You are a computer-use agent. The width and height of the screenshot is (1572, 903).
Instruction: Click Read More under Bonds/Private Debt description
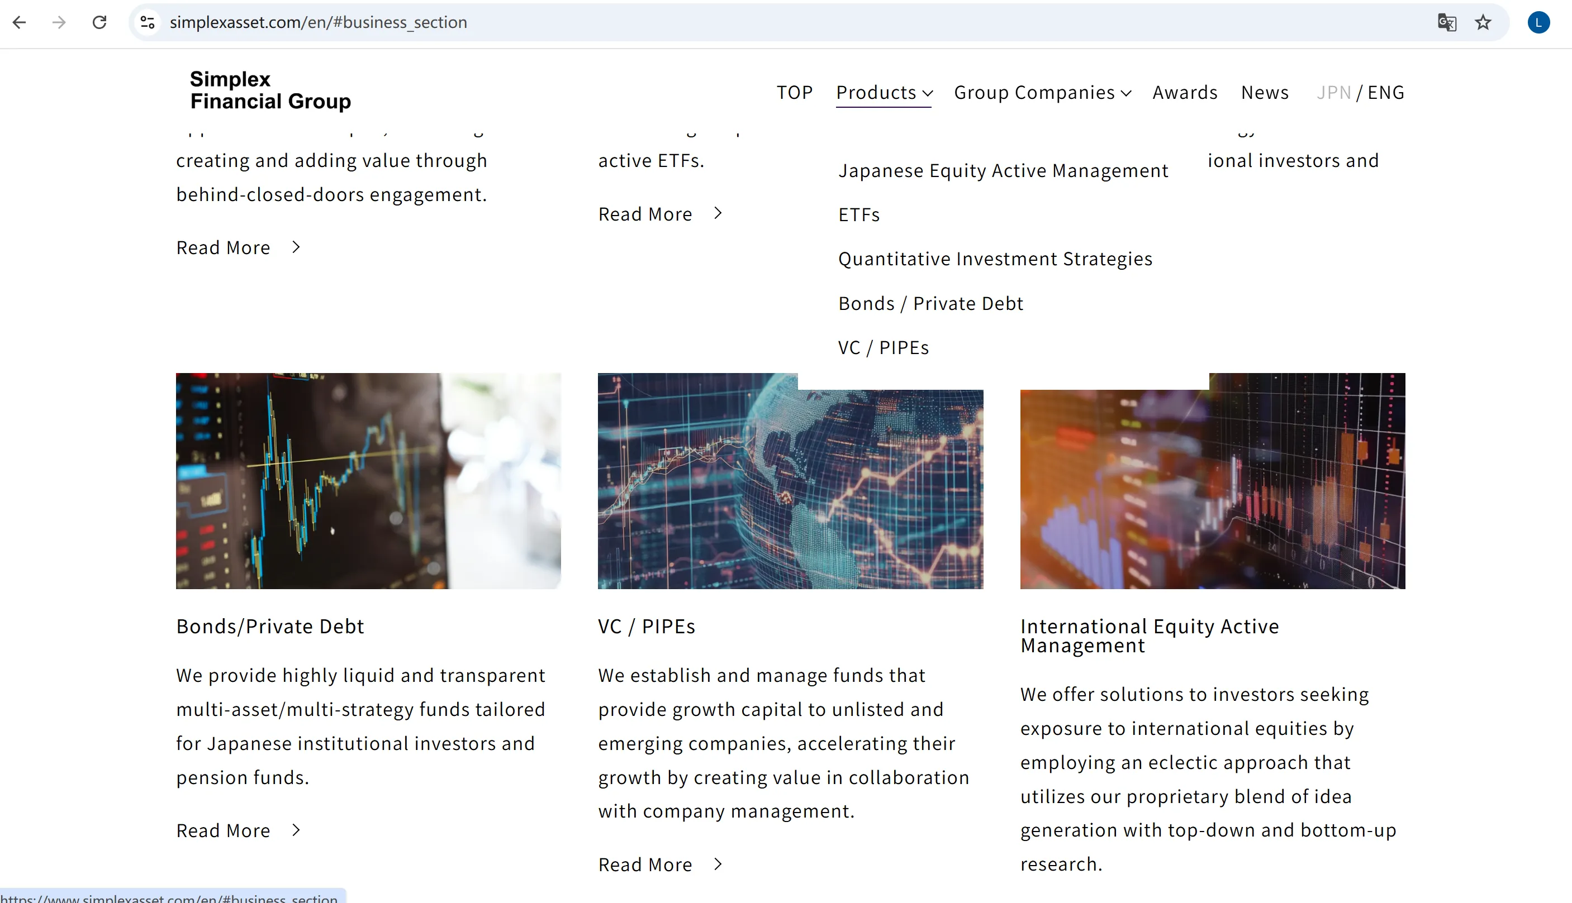pyautogui.click(x=238, y=830)
